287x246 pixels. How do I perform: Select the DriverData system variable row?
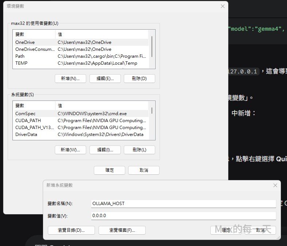click(80, 135)
